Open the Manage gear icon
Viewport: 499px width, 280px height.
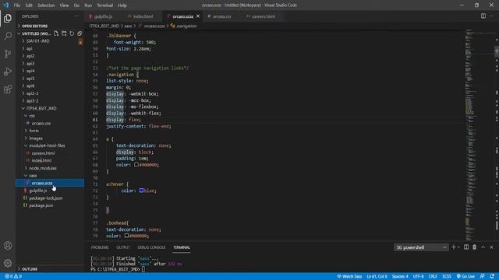coord(8,263)
